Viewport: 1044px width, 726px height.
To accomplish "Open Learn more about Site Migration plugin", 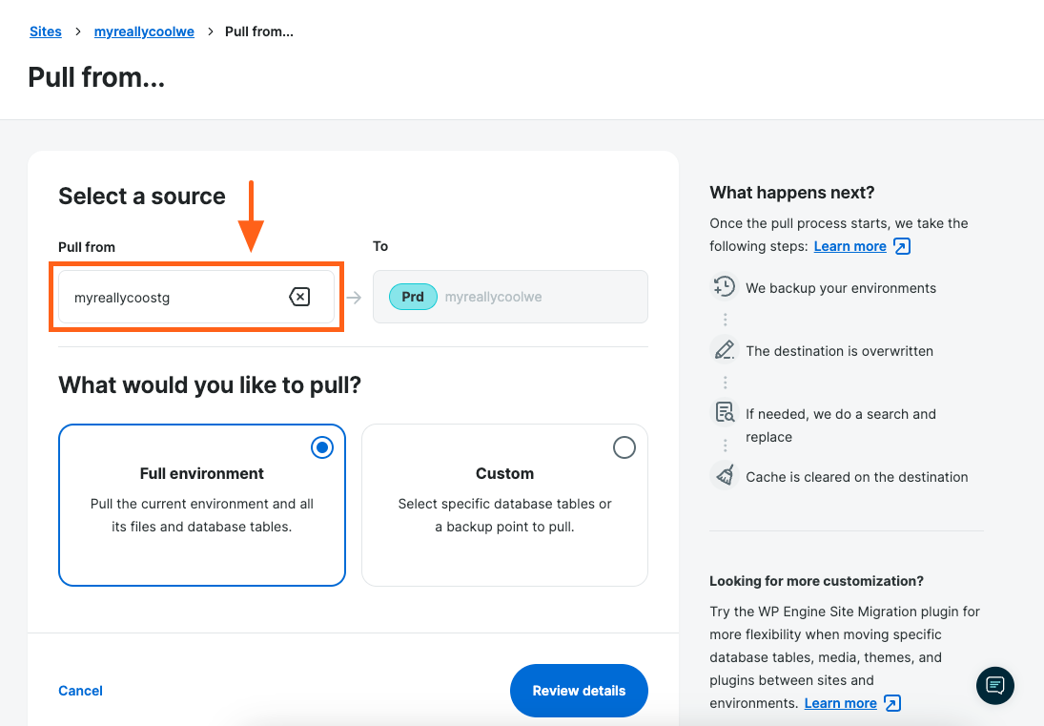I will pyautogui.click(x=840, y=704).
